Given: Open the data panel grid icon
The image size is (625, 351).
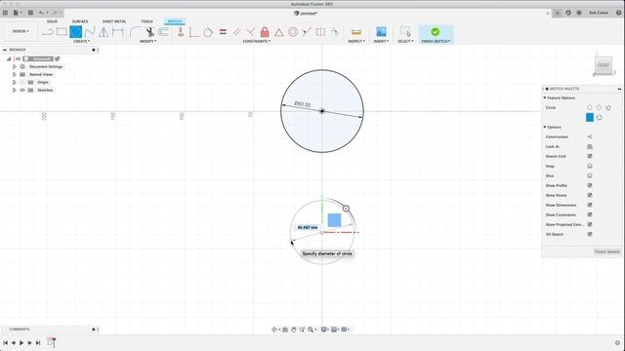Looking at the screenshot, I should point(5,13).
